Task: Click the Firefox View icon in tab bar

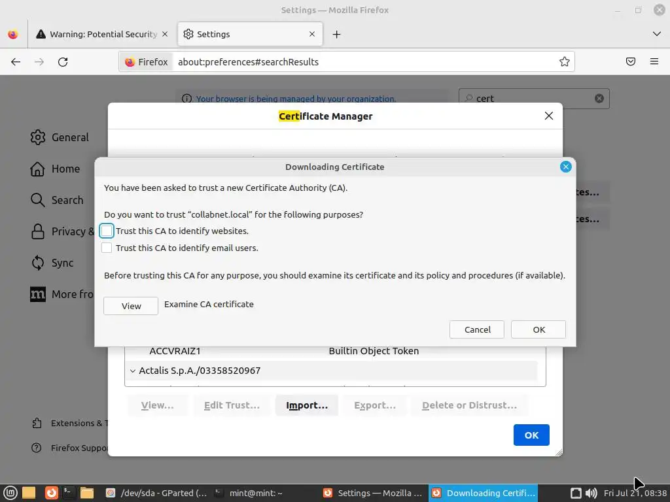Action: (x=13, y=34)
